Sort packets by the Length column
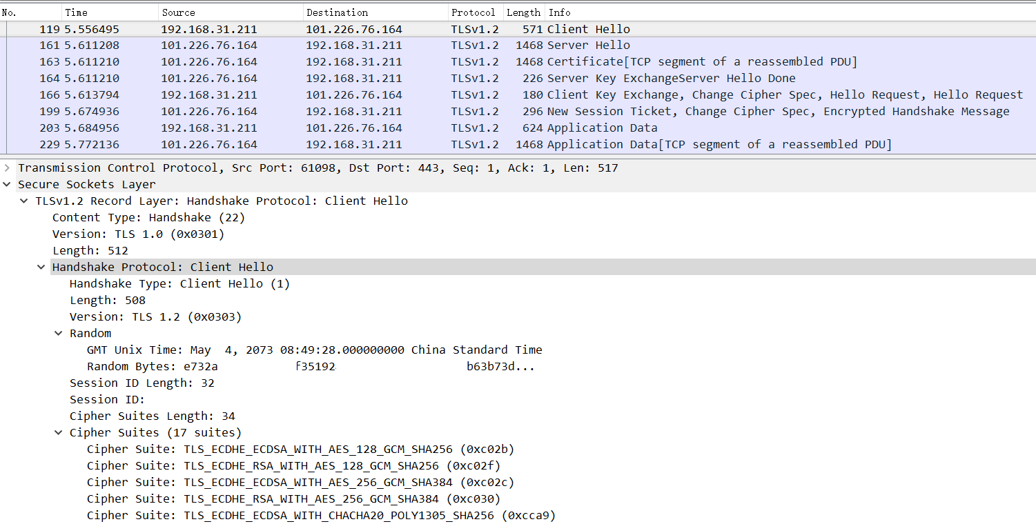 pyautogui.click(x=523, y=12)
